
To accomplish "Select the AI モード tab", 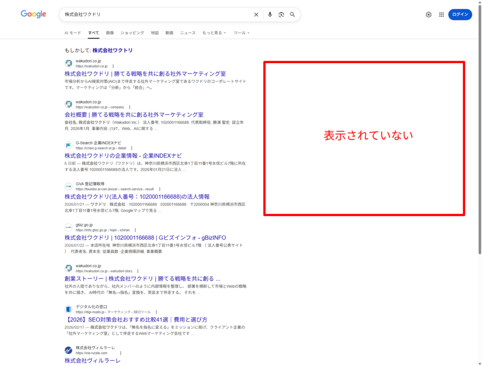I will (x=72, y=33).
